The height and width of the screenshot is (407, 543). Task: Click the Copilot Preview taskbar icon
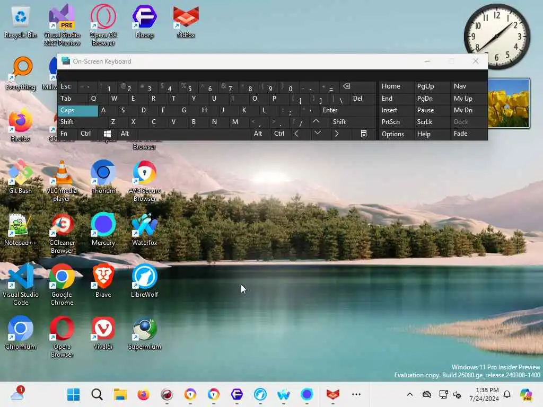(526, 394)
